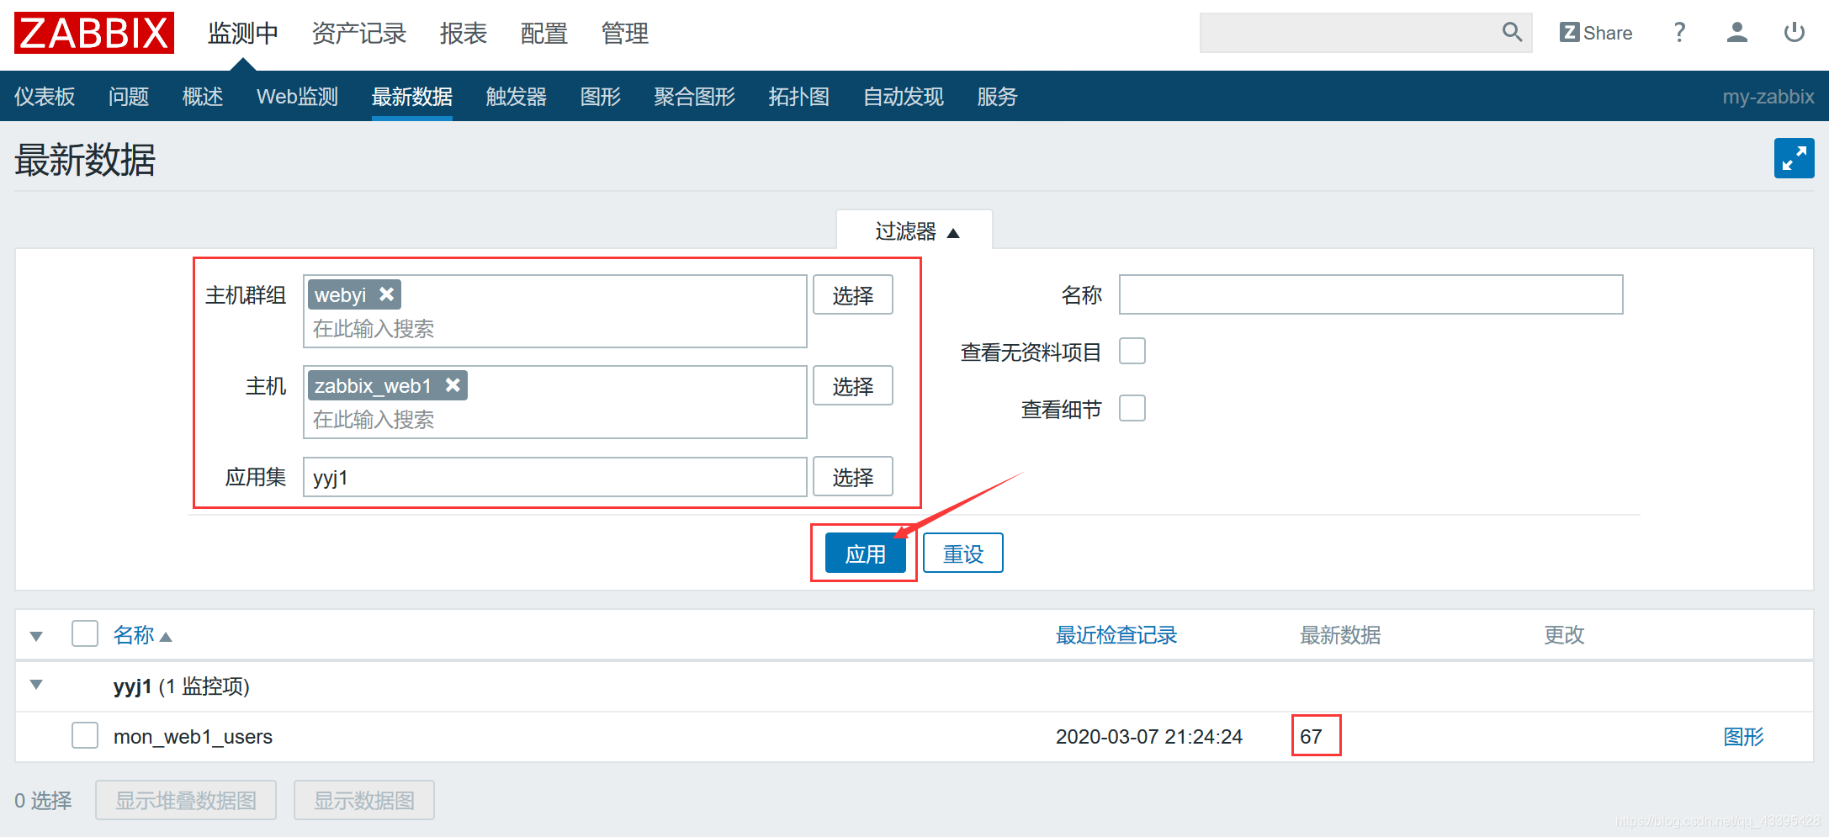Image resolution: width=1829 pixels, height=837 pixels.
Task: Focus the 应用集 input containing yyj1
Action: [555, 477]
